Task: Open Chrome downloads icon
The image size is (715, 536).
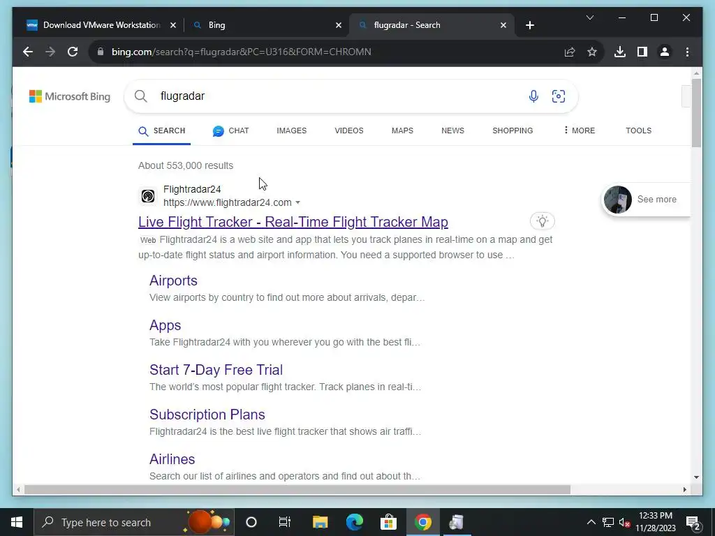Action: pyautogui.click(x=620, y=52)
